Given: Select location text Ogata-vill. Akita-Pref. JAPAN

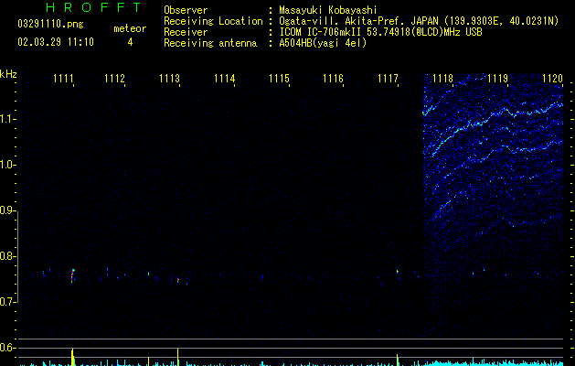Looking at the screenshot, I should pos(358,21).
